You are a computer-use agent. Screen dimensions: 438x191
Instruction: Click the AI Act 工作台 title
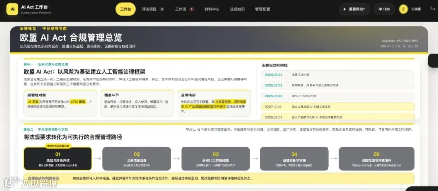[35, 7]
